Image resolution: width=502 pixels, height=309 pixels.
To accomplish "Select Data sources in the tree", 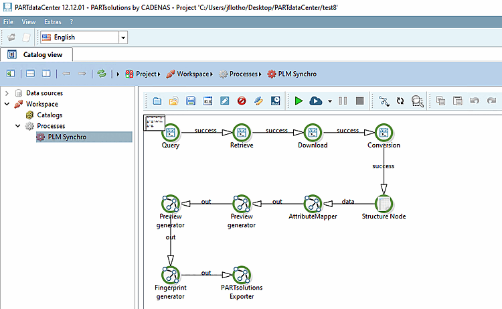I will pyautogui.click(x=44, y=93).
